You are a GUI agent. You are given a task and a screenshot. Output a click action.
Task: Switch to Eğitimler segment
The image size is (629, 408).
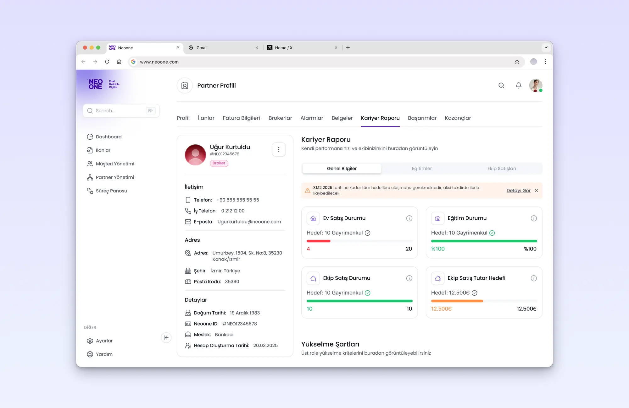click(x=421, y=169)
